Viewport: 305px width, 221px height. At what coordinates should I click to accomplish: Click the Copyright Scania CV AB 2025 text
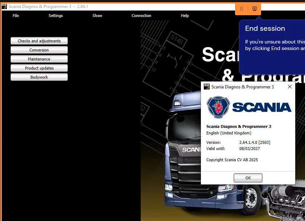(x=232, y=160)
